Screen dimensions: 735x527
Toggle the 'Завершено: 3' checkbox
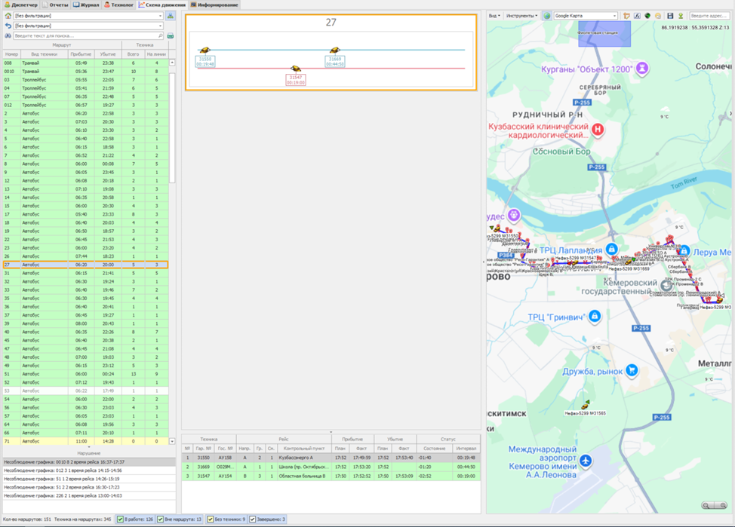click(253, 519)
